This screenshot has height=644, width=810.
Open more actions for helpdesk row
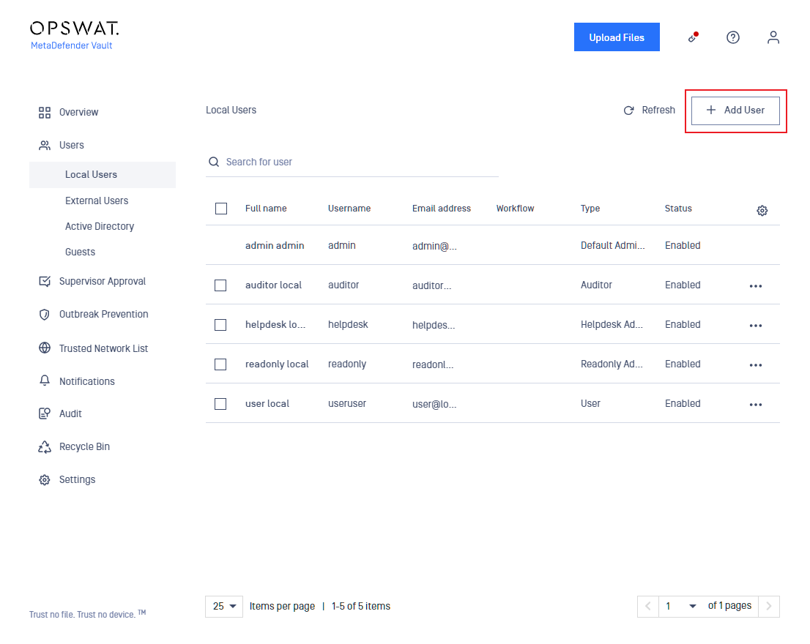click(x=756, y=326)
